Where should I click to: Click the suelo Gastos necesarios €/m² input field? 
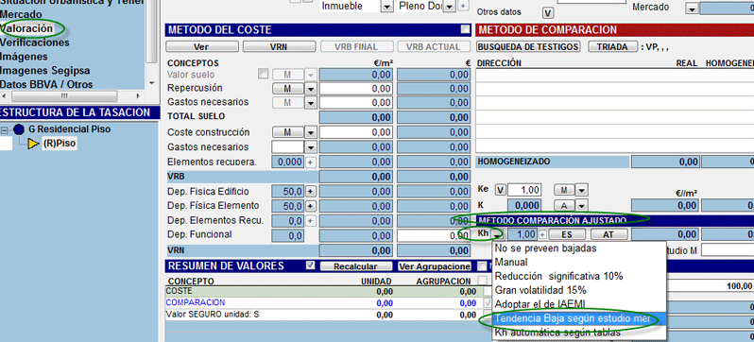click(356, 103)
